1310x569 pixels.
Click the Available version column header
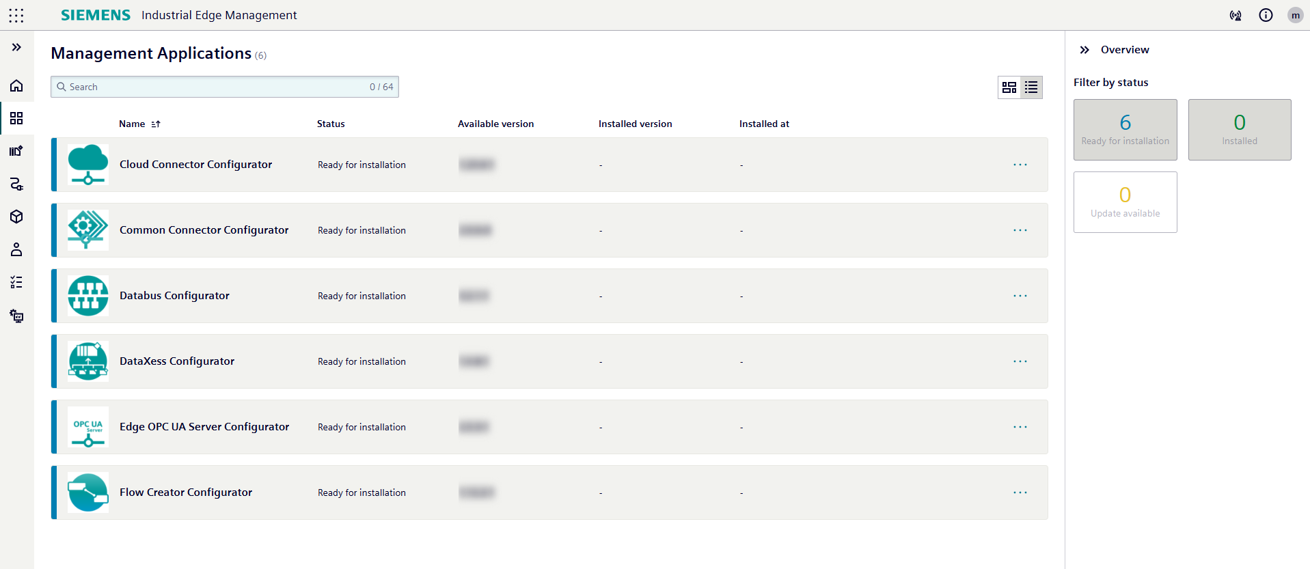click(496, 124)
